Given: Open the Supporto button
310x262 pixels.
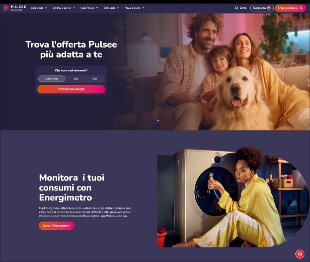Looking at the screenshot, I should coord(262,8).
